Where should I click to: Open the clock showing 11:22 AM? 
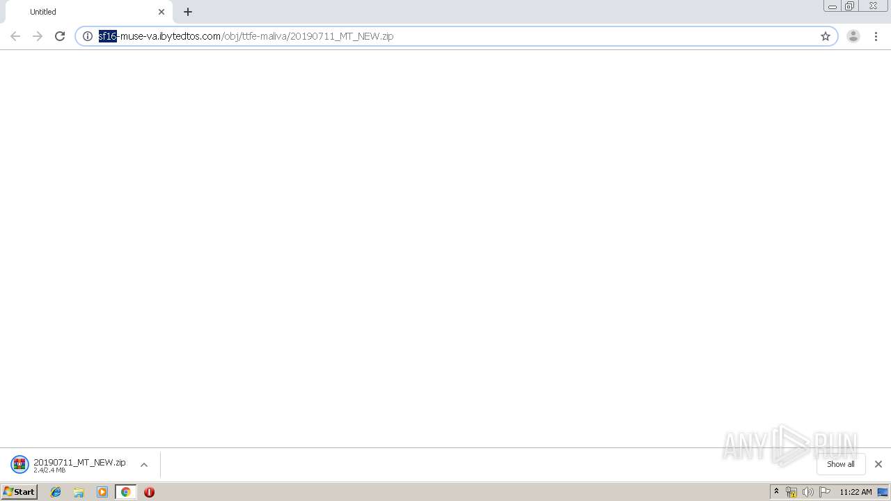click(x=855, y=492)
